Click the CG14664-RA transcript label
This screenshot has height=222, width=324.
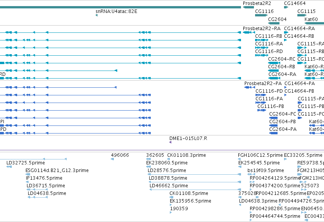pyautogui.click(x=299, y=29)
